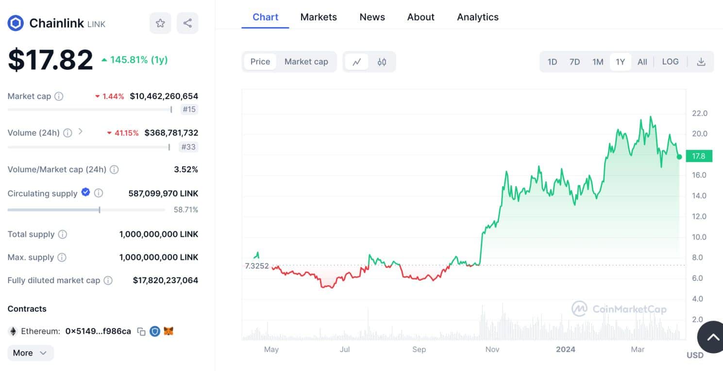Click the $368,781,732 volume value
This screenshot has height=371, width=723.
171,132
